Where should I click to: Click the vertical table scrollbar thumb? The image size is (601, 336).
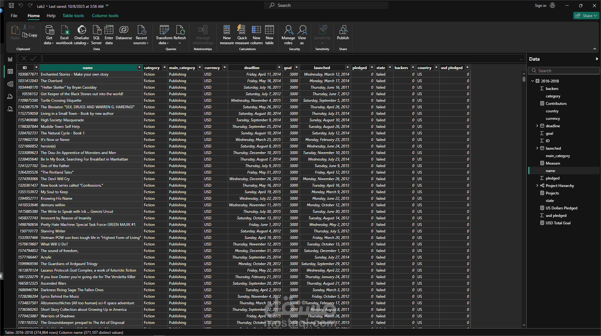tap(524, 78)
